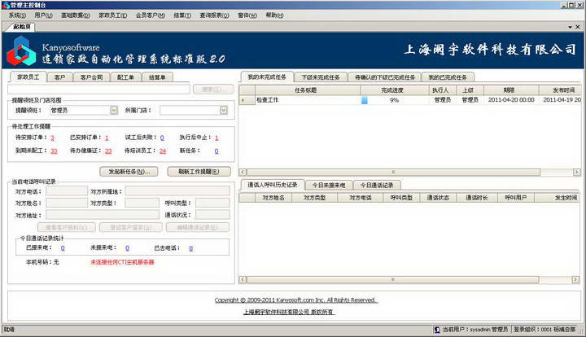Open the 待安排订单 count link 3
This screenshot has width=586, height=337.
52,138
